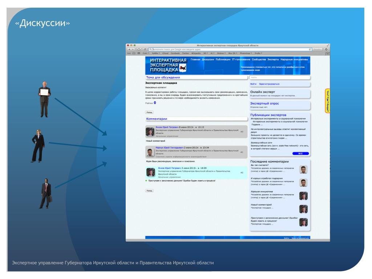The height and width of the screenshot is (279, 372).
Task: Open iCloud tabs cloud icon in toolbar
Action: [x=139, y=49]
